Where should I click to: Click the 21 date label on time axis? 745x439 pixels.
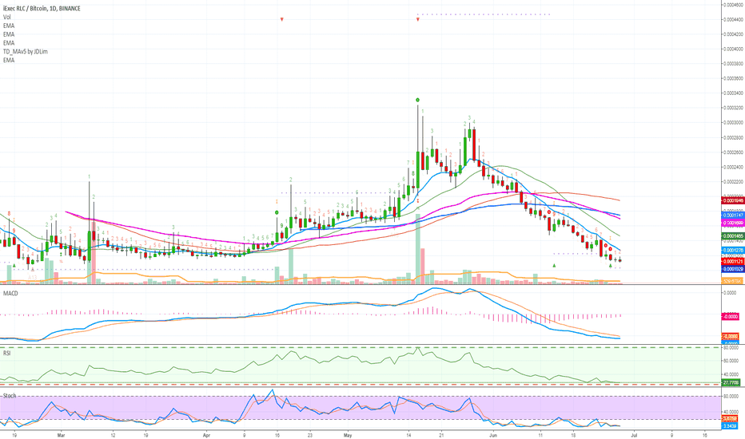coord(441,435)
